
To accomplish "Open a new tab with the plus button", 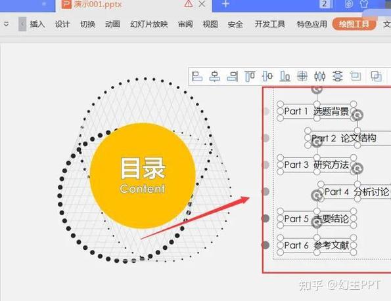I will (x=225, y=4).
